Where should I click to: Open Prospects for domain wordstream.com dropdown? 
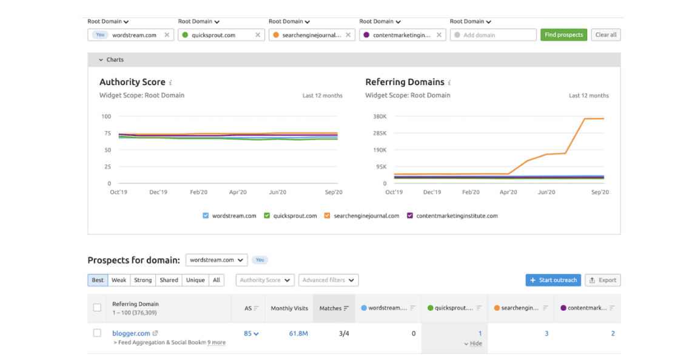(x=217, y=260)
